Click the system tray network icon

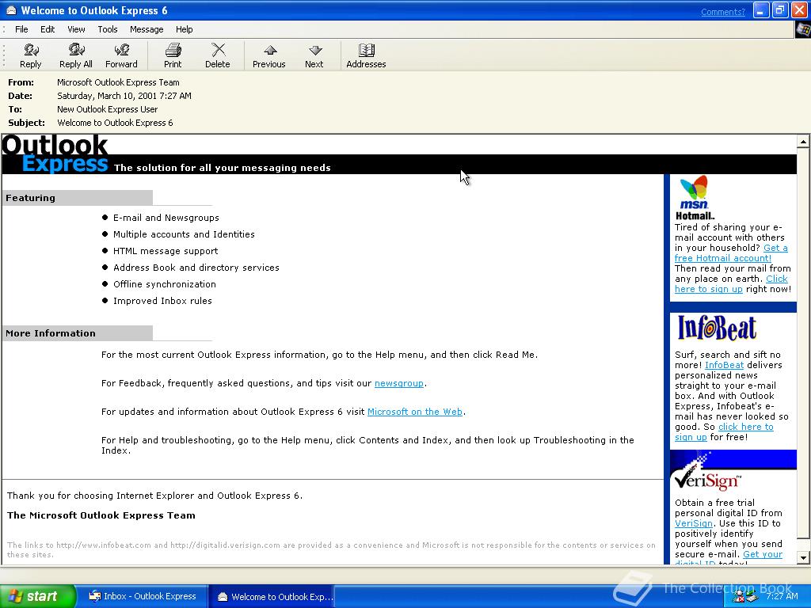coord(752,597)
